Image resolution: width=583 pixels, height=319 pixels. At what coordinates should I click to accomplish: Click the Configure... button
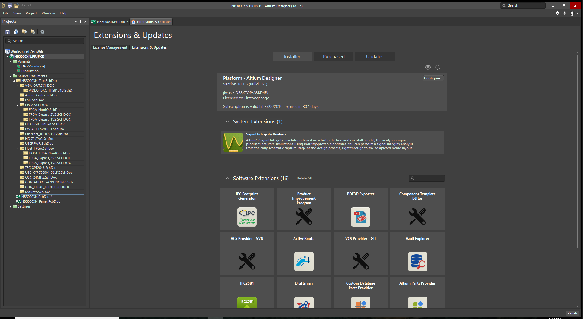tap(433, 78)
